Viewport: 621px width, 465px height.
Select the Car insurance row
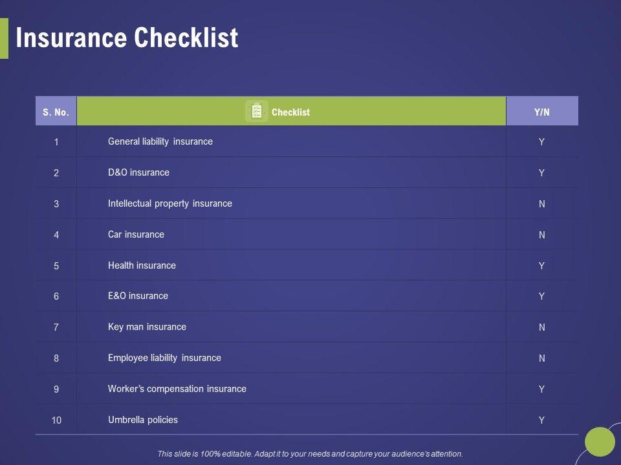pyautogui.click(x=136, y=234)
